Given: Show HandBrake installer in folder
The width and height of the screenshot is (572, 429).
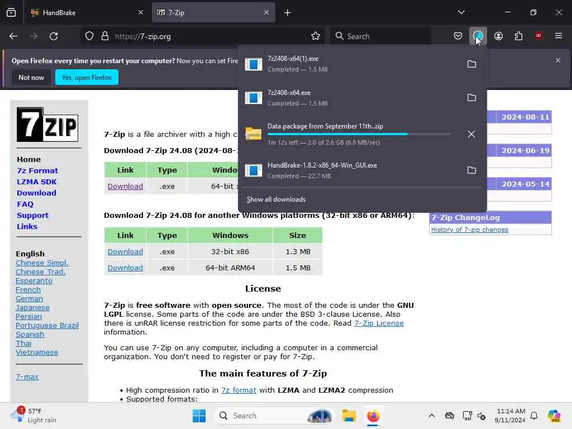Looking at the screenshot, I should 471,170.
